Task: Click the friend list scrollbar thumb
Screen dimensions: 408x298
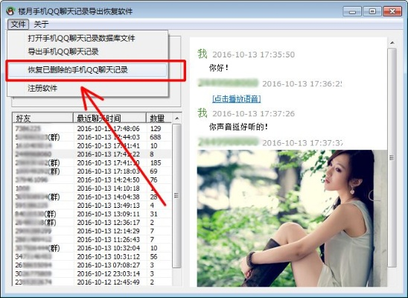Action: (176, 196)
